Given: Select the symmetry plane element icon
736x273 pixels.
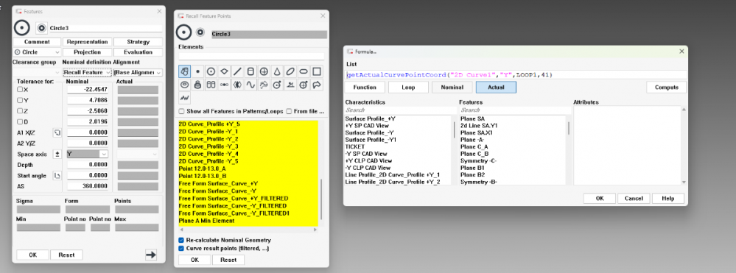Looking at the screenshot, I should coord(237,85).
